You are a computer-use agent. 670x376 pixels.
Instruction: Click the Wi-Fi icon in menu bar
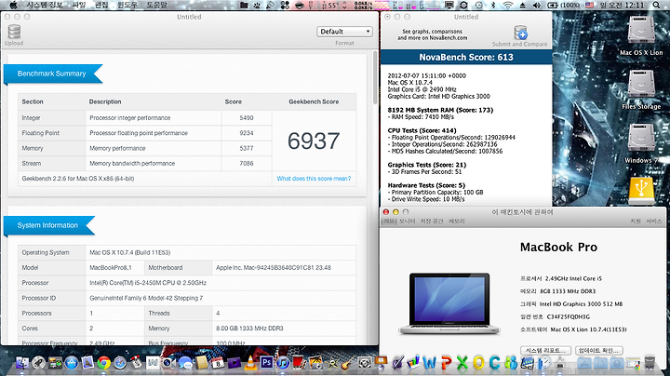click(508, 6)
